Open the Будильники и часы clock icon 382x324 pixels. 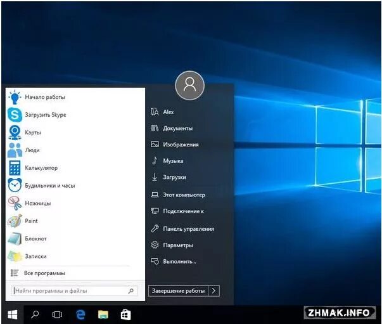pyautogui.click(x=15, y=186)
